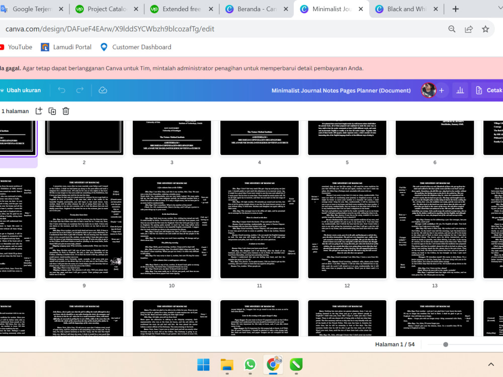Open Customer Dashboard bookmark
This screenshot has width=503, height=377.
click(136, 47)
